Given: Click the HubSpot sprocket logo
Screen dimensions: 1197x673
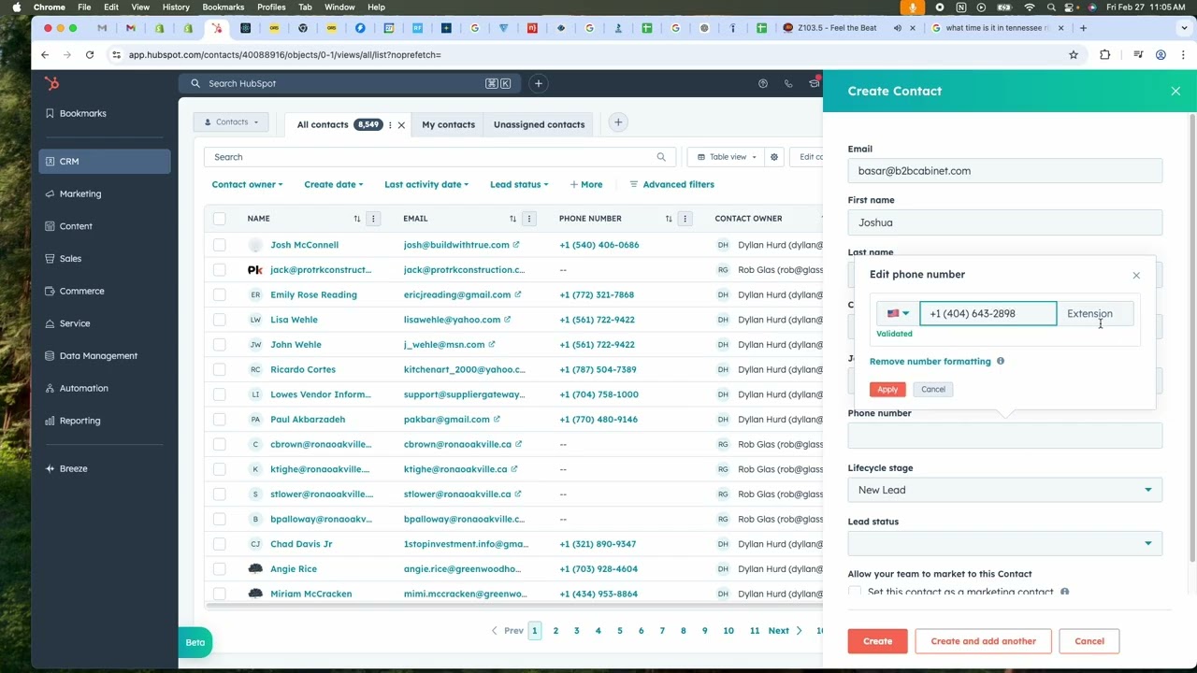Looking at the screenshot, I should (52, 84).
